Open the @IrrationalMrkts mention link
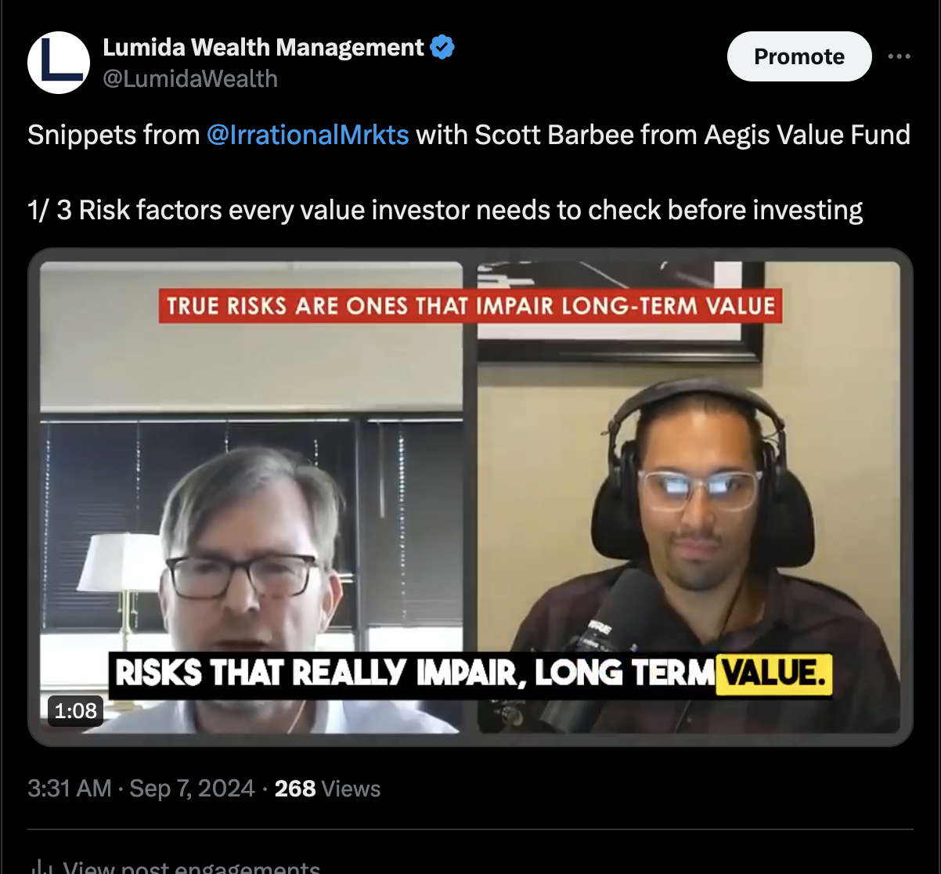 (308, 135)
